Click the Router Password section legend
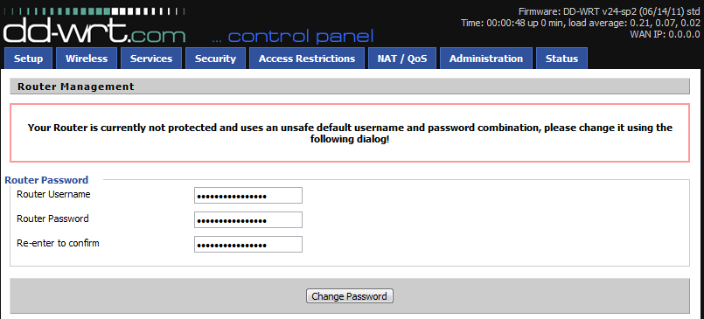The image size is (704, 319). pos(46,180)
